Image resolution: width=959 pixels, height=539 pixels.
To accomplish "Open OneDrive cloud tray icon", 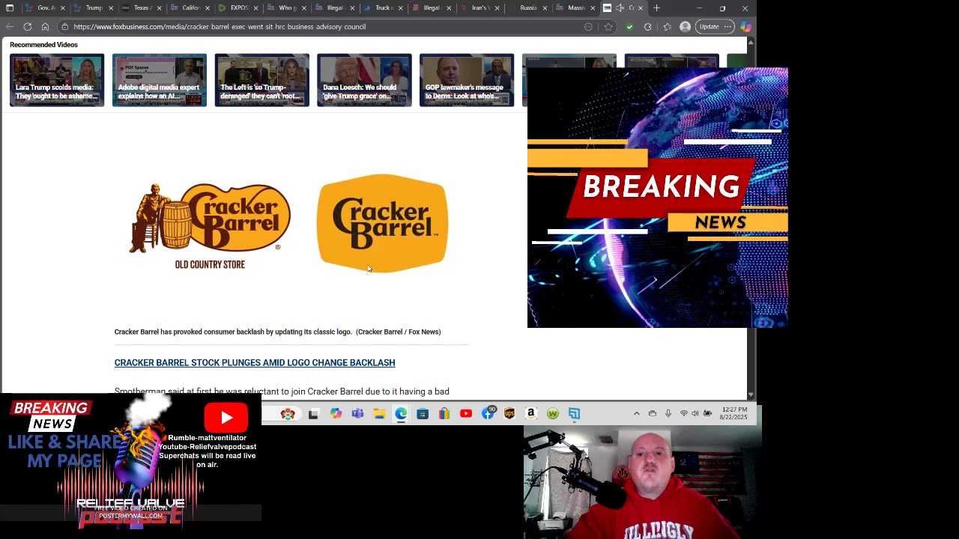I will pyautogui.click(x=652, y=414).
